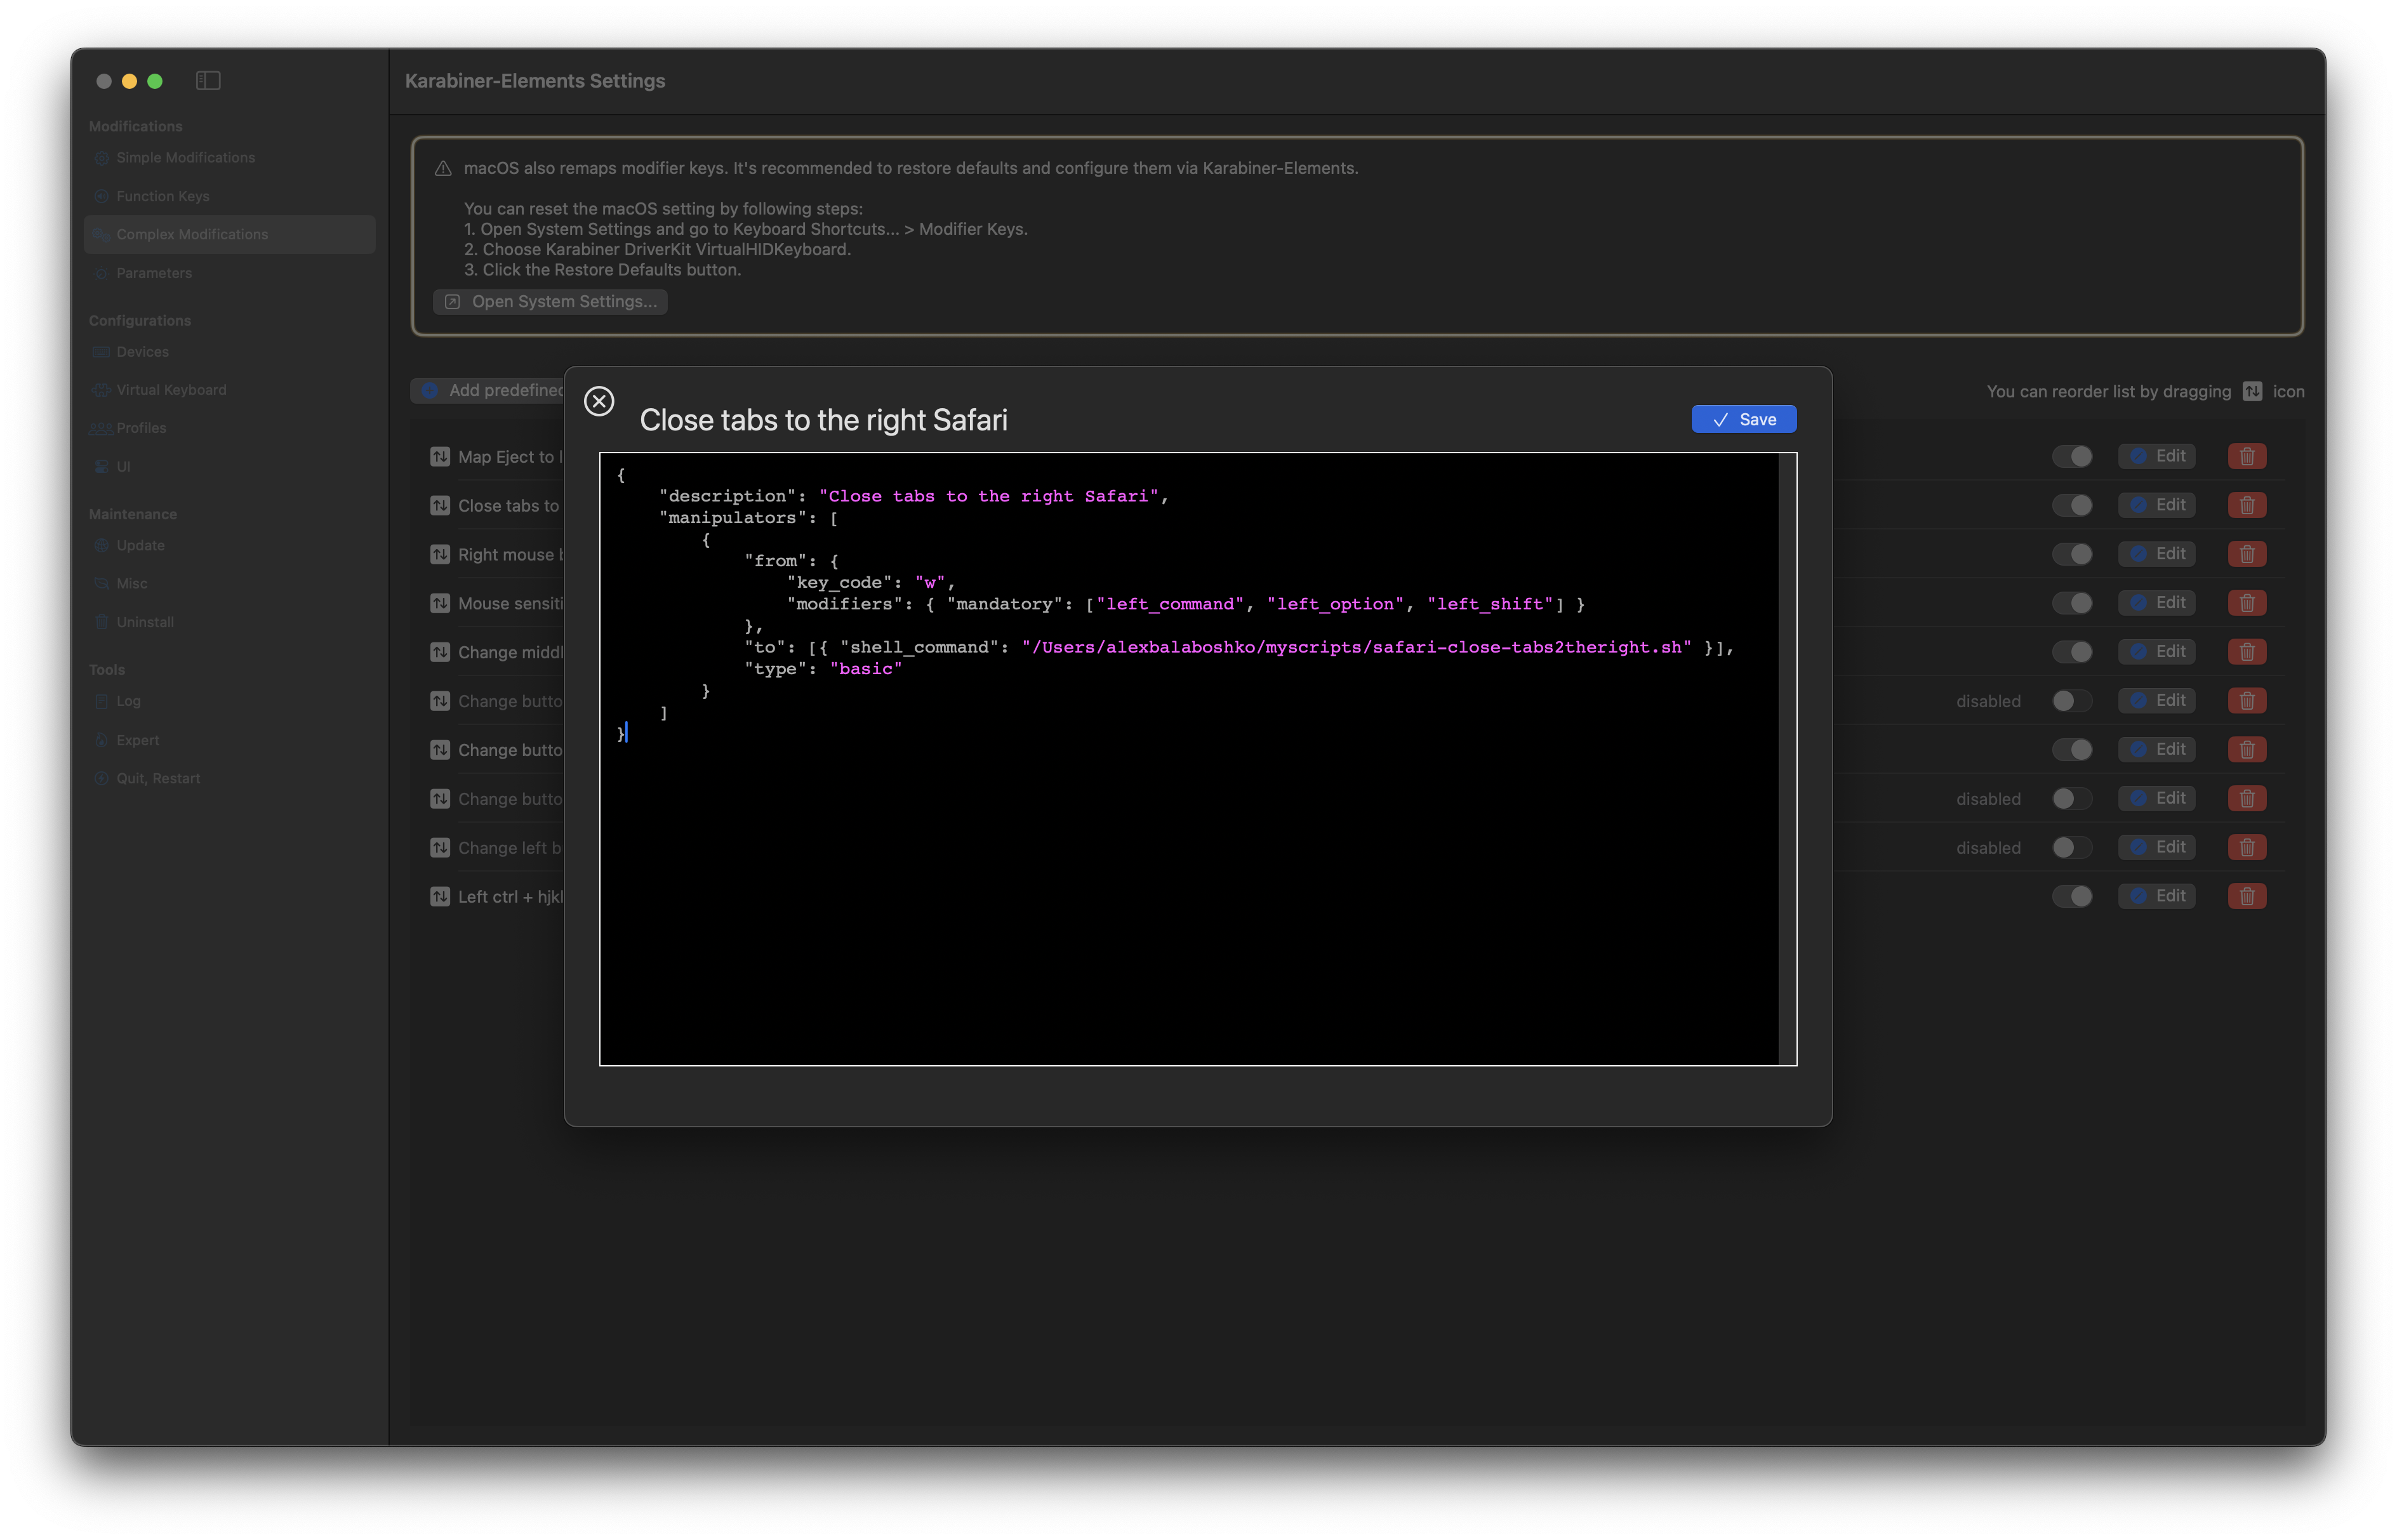Open the UI settings section
Viewport: 2397px width, 1540px height.
coord(124,466)
